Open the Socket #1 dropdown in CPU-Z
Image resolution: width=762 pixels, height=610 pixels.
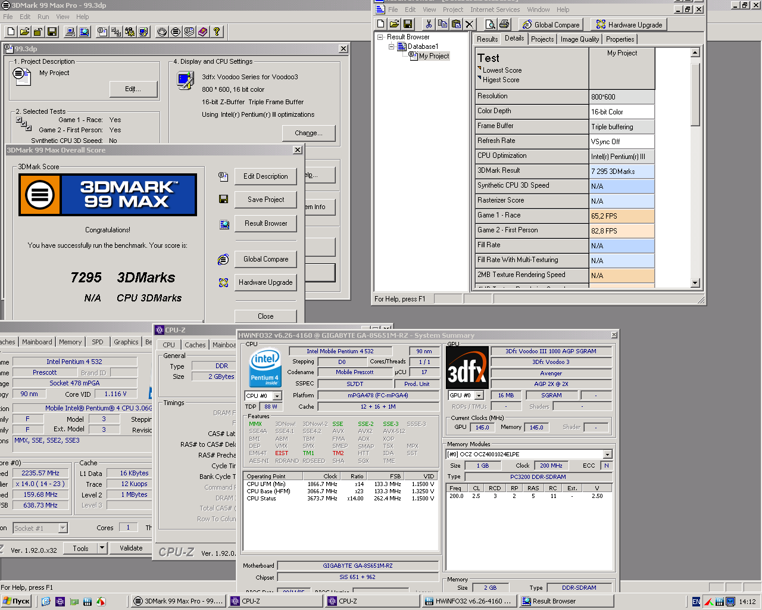63,528
